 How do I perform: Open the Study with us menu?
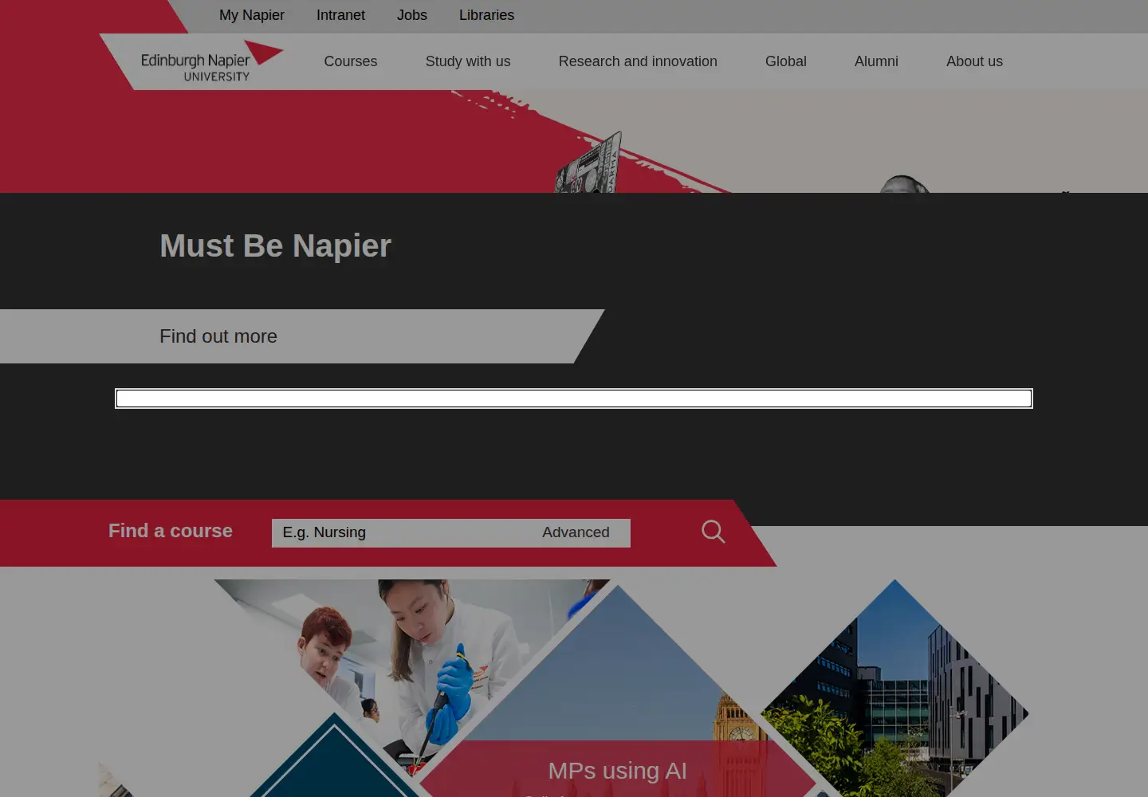[468, 61]
